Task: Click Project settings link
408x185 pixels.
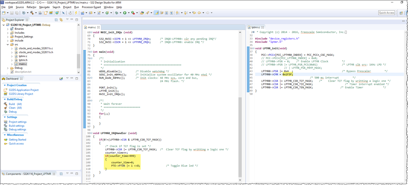Action: (18, 122)
